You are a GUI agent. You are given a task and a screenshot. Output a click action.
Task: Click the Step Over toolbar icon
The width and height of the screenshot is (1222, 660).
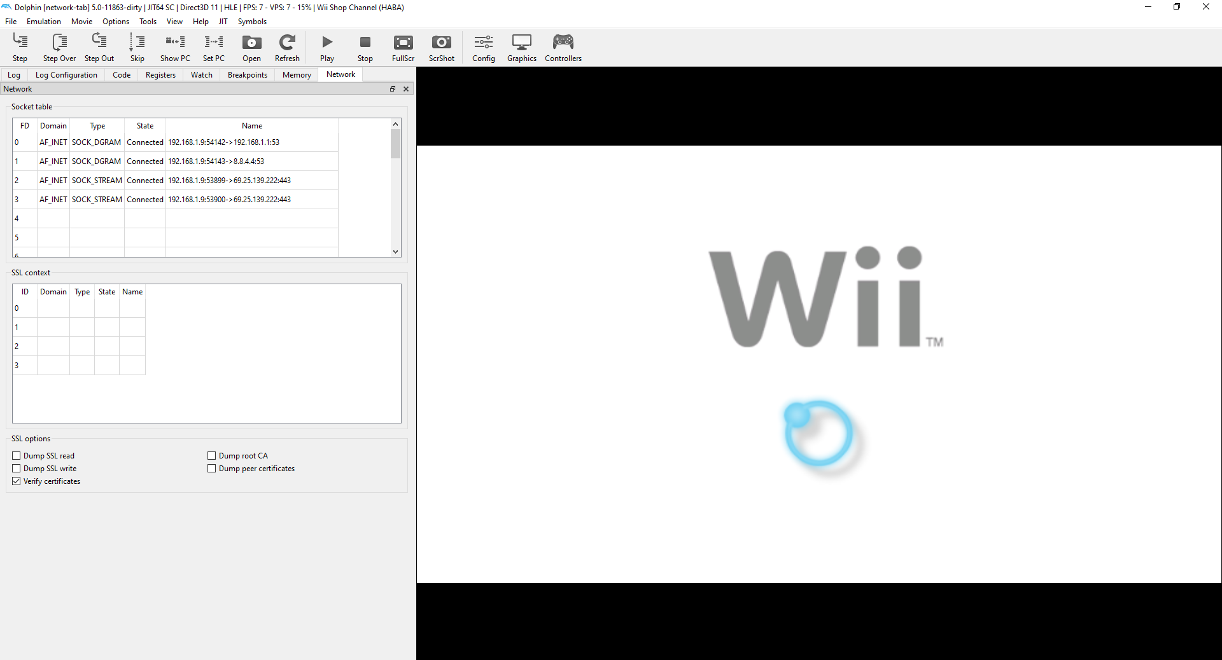coord(59,48)
